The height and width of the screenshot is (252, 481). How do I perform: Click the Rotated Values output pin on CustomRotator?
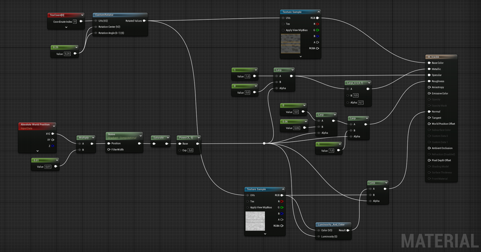click(144, 20)
